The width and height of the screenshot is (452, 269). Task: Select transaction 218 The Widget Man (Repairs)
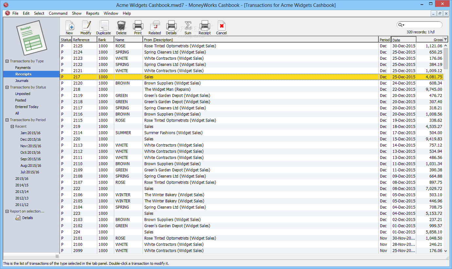(251, 89)
